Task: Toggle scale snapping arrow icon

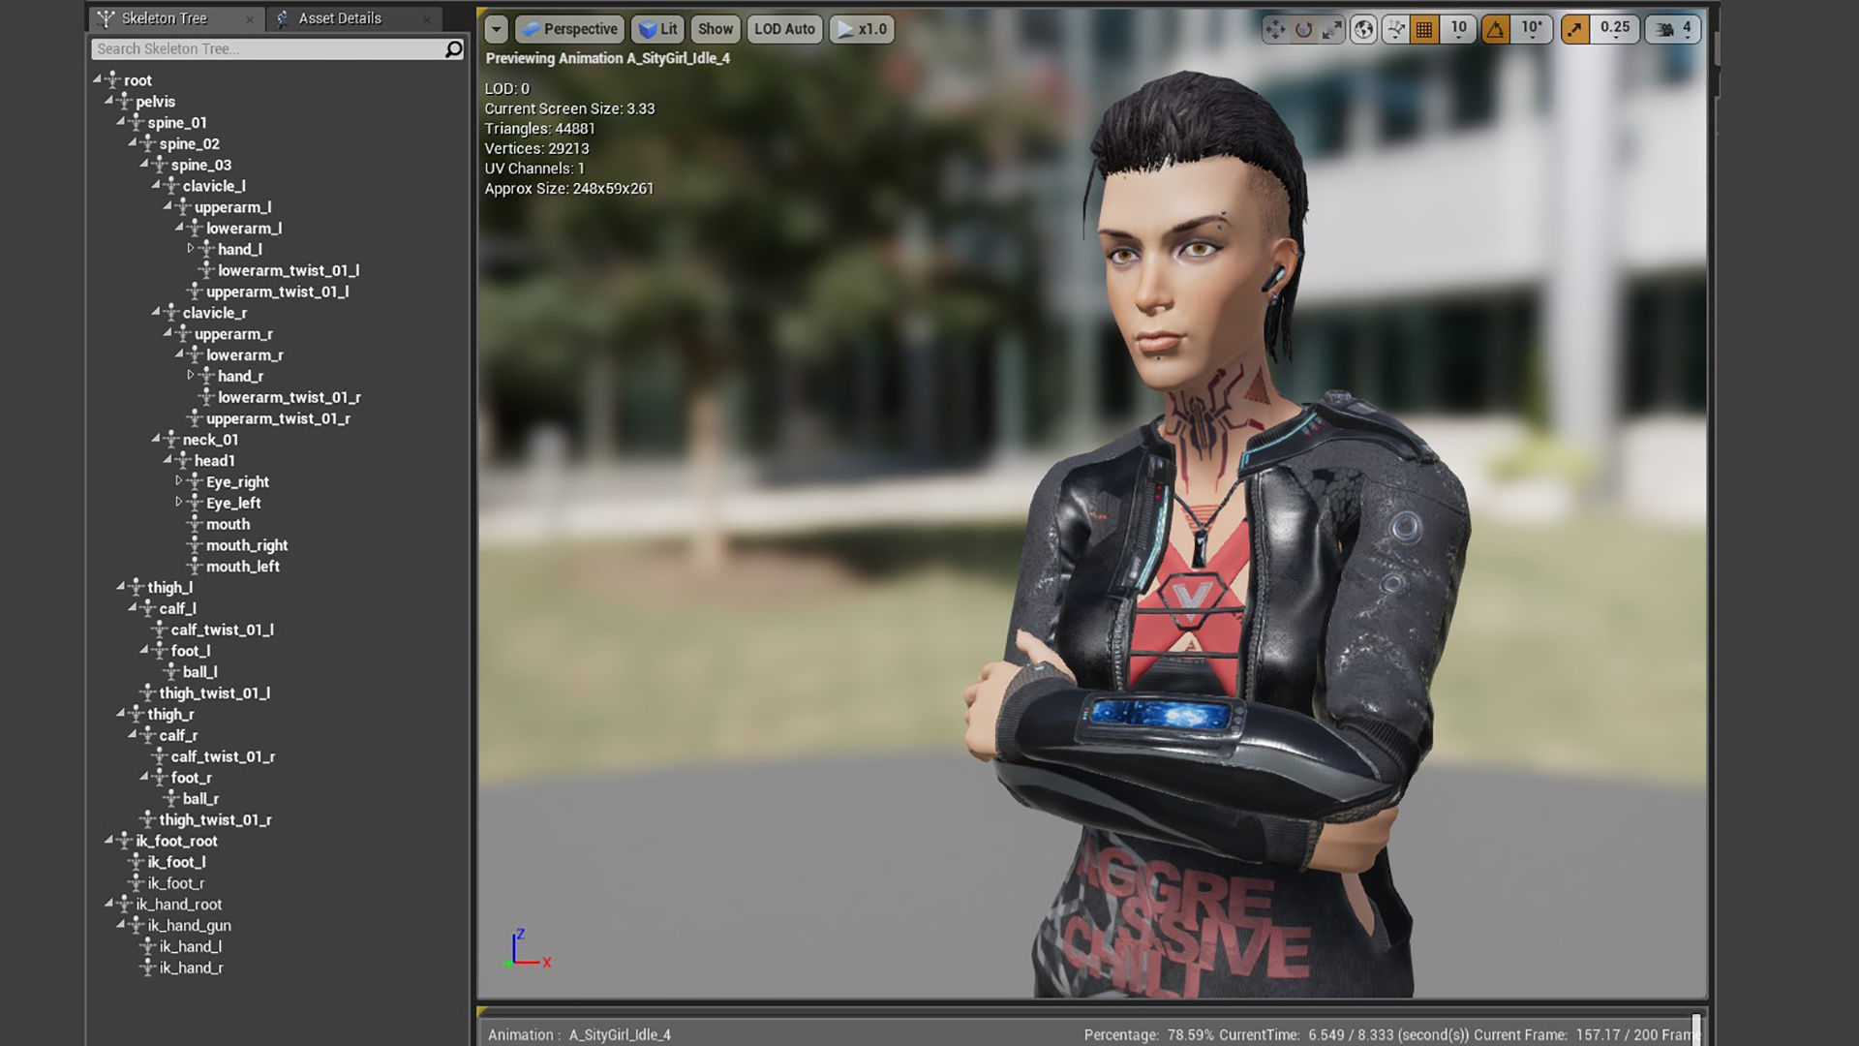Action: click(x=1575, y=29)
